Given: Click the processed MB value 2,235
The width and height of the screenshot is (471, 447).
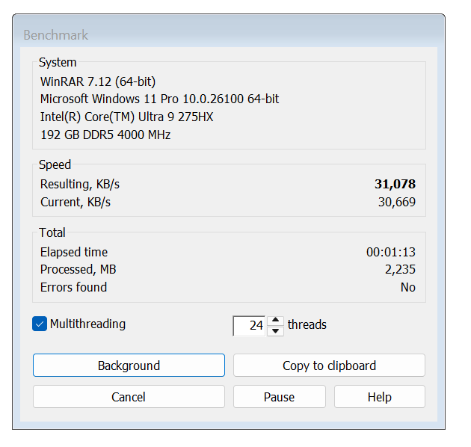Looking at the screenshot, I should click(x=401, y=269).
